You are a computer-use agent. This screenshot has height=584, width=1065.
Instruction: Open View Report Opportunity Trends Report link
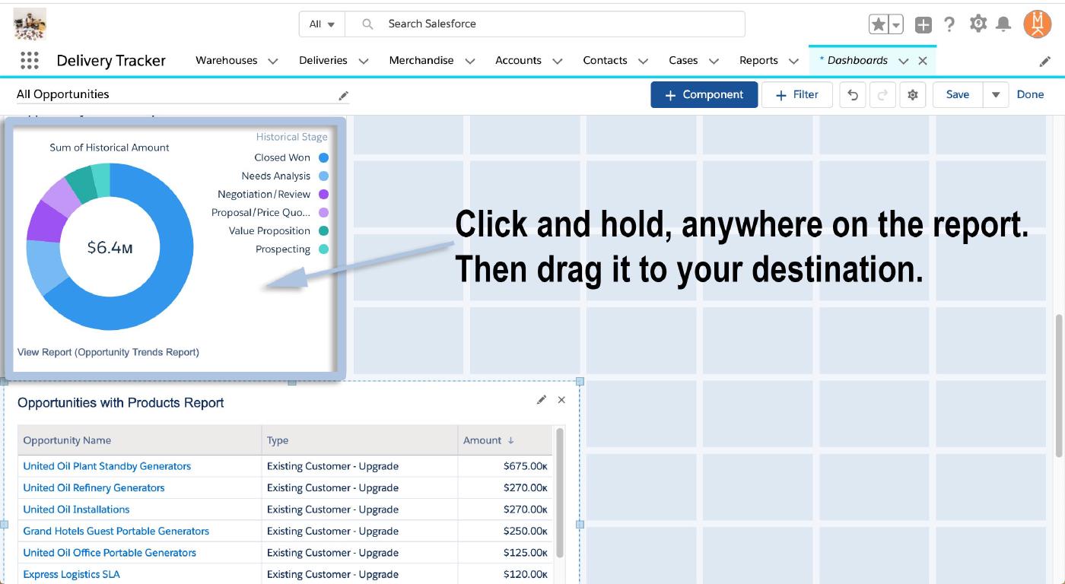click(108, 352)
